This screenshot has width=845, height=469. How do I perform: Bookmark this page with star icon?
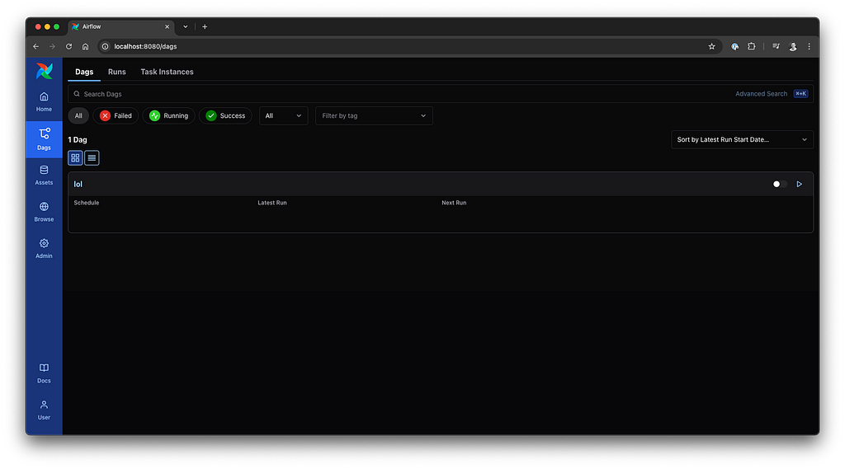click(x=712, y=46)
